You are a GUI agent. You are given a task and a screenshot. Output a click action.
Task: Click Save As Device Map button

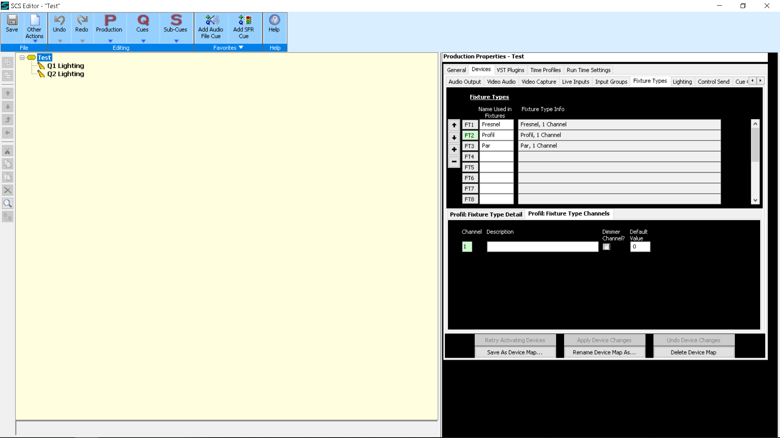[515, 352]
